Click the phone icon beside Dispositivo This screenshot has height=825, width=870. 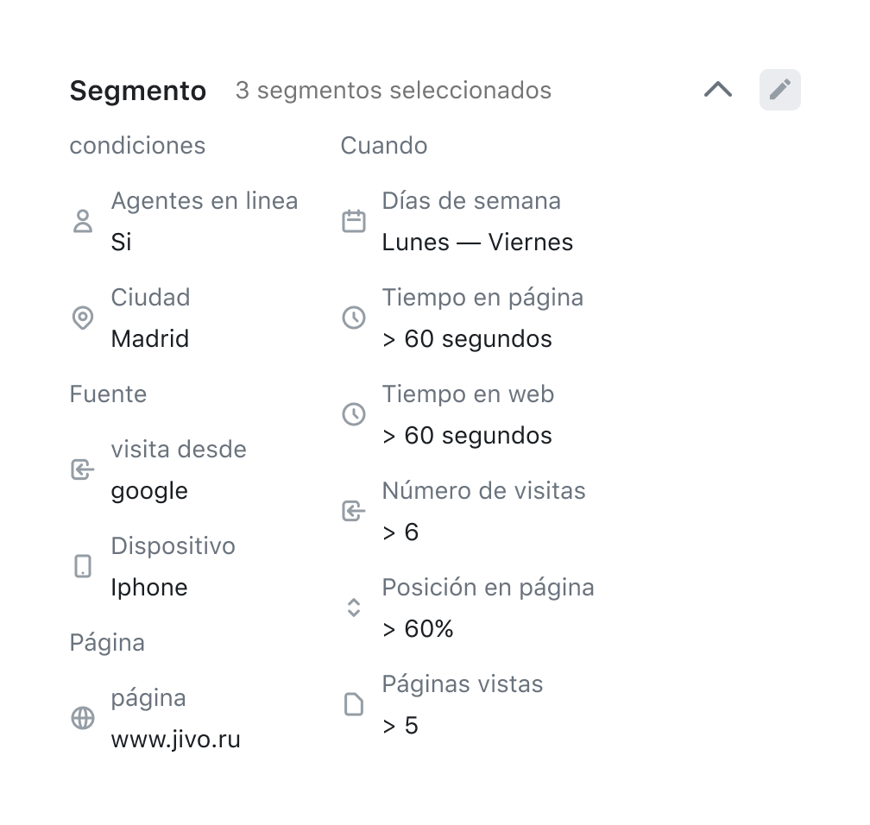pos(83,566)
